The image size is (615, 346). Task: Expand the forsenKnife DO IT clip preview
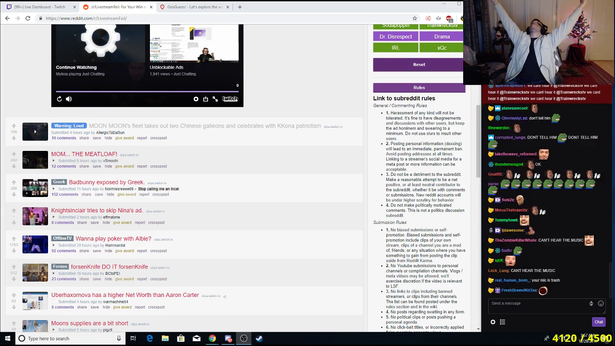pos(53,273)
